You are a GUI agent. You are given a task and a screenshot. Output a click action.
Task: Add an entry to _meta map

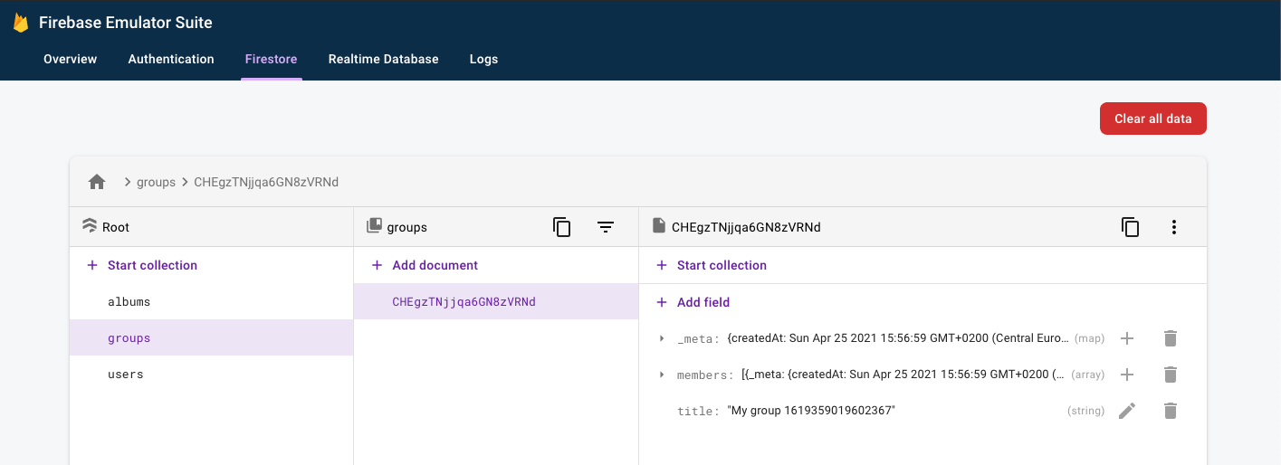[1126, 338]
